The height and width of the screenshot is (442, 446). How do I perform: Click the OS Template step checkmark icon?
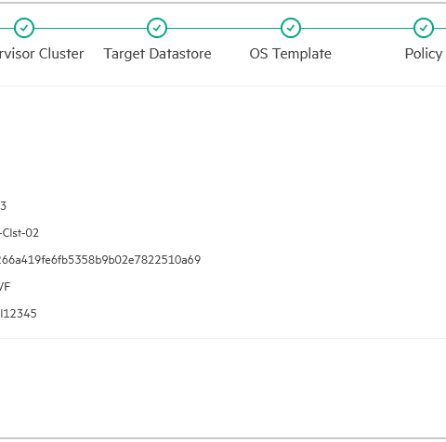click(291, 28)
